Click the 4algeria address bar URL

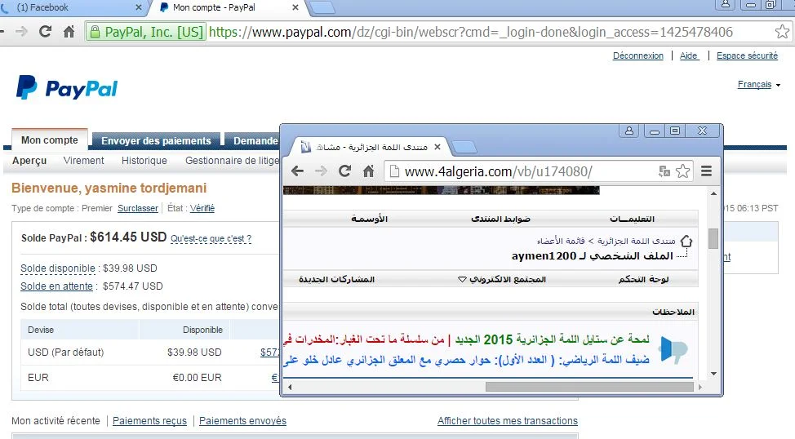point(499,171)
